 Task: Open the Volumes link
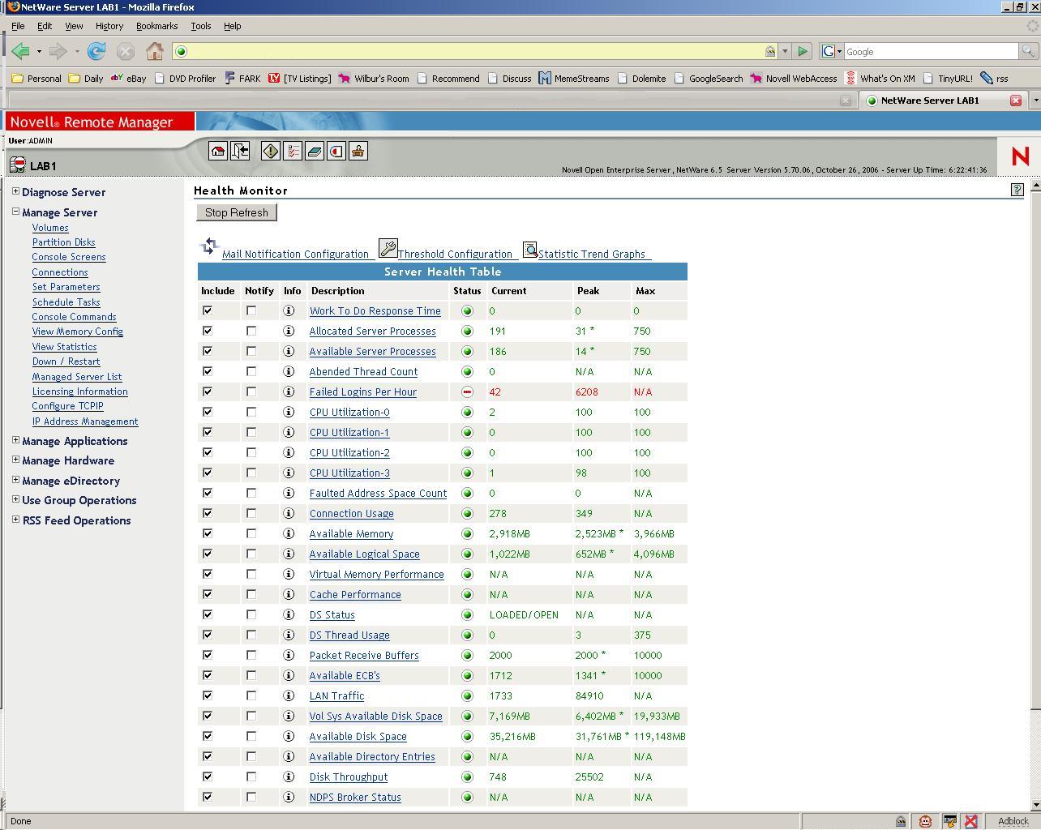point(50,228)
